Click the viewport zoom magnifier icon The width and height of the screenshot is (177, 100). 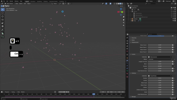124,17
